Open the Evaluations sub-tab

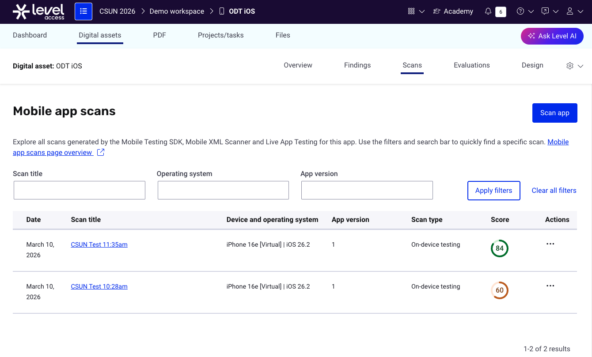click(472, 65)
